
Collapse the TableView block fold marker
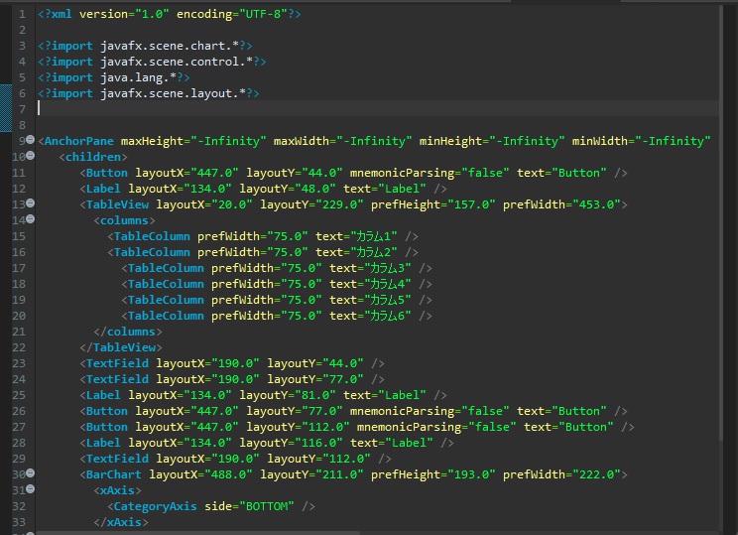click(x=30, y=203)
